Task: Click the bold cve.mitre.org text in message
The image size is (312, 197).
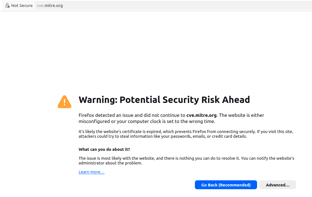Action: 201,115
